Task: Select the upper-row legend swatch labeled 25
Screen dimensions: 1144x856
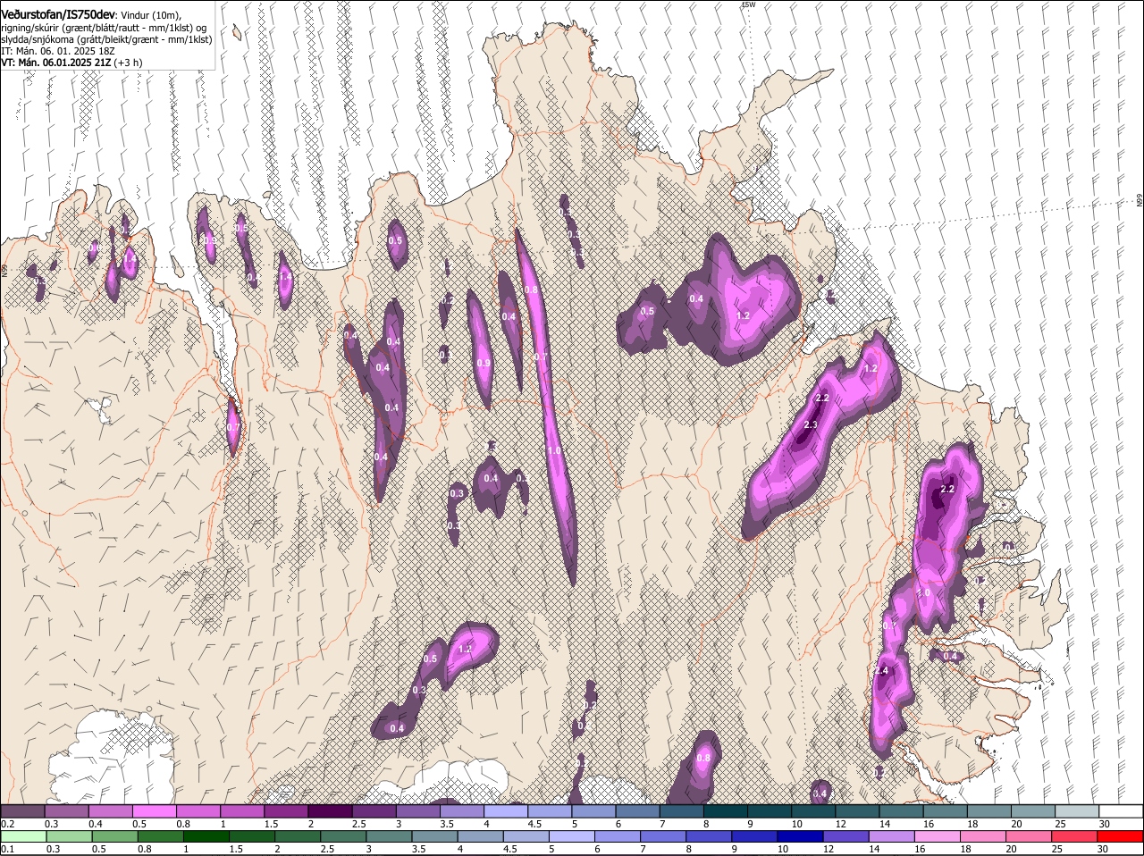Action: click(x=1077, y=810)
